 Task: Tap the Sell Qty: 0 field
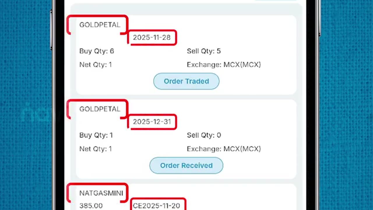pos(204,135)
